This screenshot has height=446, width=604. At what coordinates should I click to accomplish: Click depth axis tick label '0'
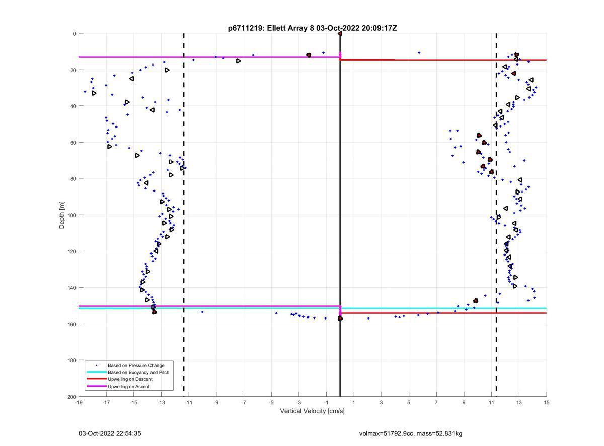(74, 34)
